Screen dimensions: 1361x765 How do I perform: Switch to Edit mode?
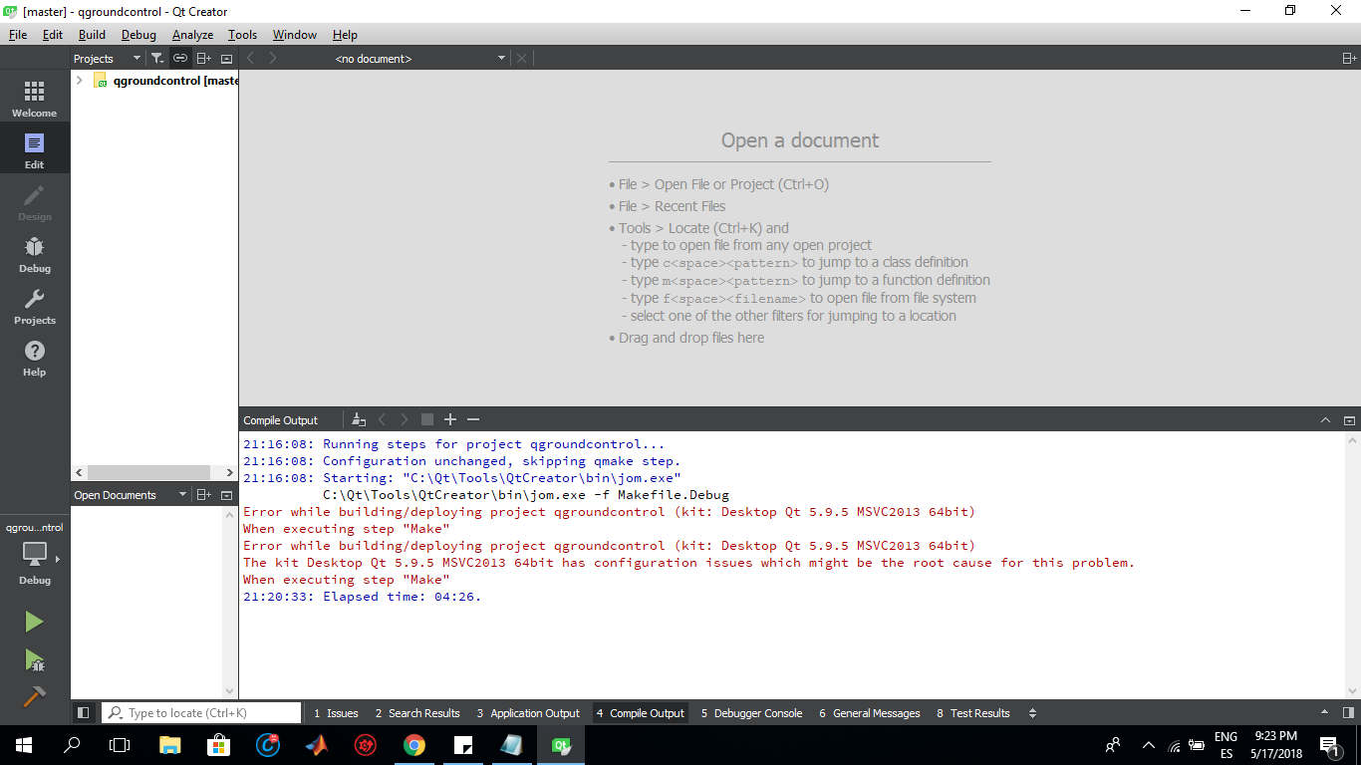[x=35, y=148]
